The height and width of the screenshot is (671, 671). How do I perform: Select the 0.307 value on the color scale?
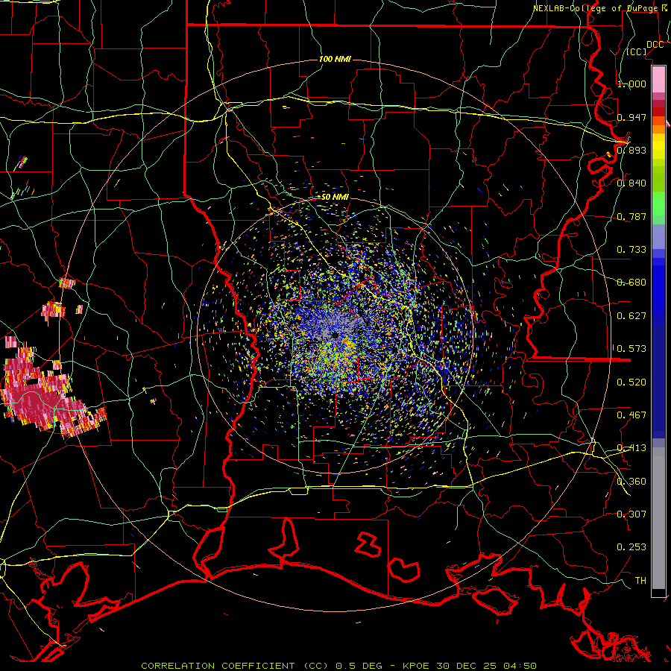click(631, 514)
